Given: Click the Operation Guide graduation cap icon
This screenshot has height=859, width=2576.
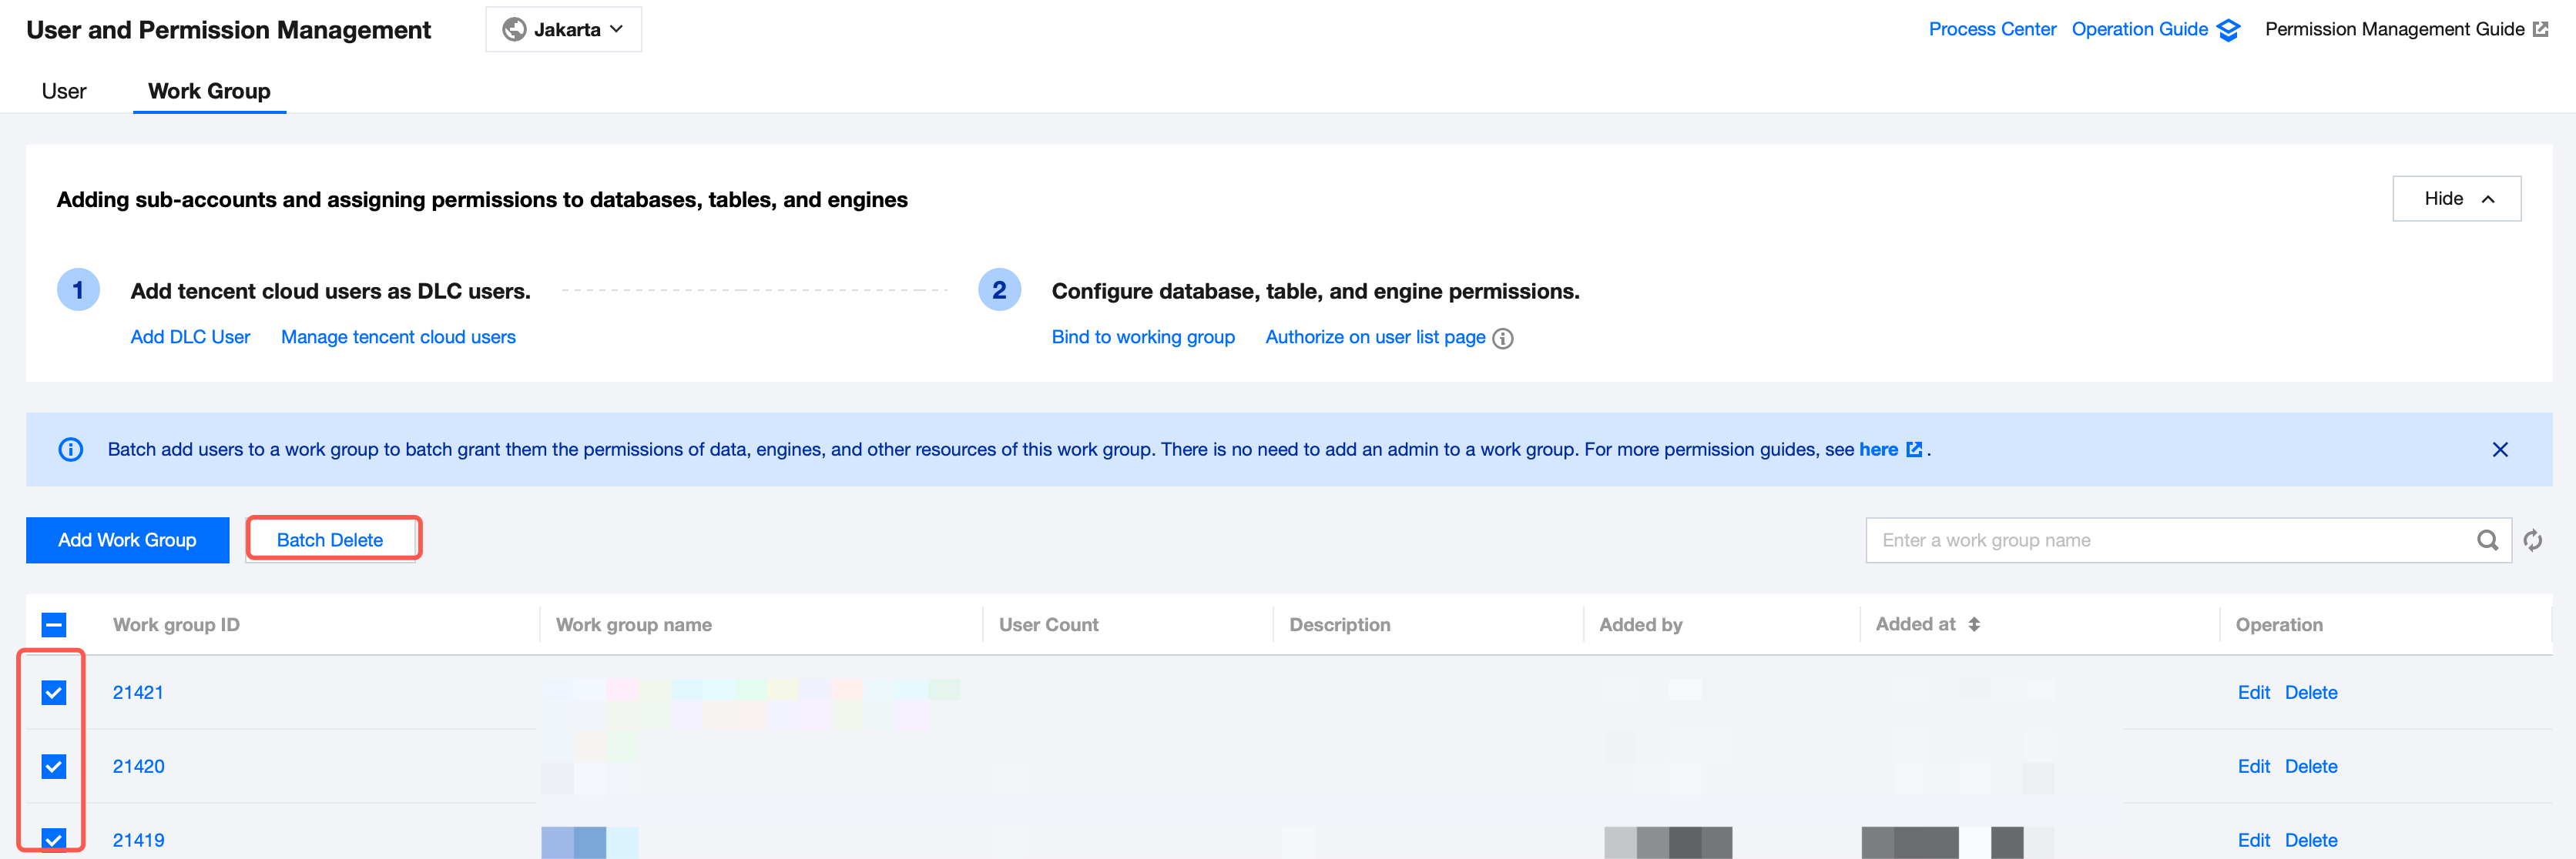Looking at the screenshot, I should (2228, 30).
